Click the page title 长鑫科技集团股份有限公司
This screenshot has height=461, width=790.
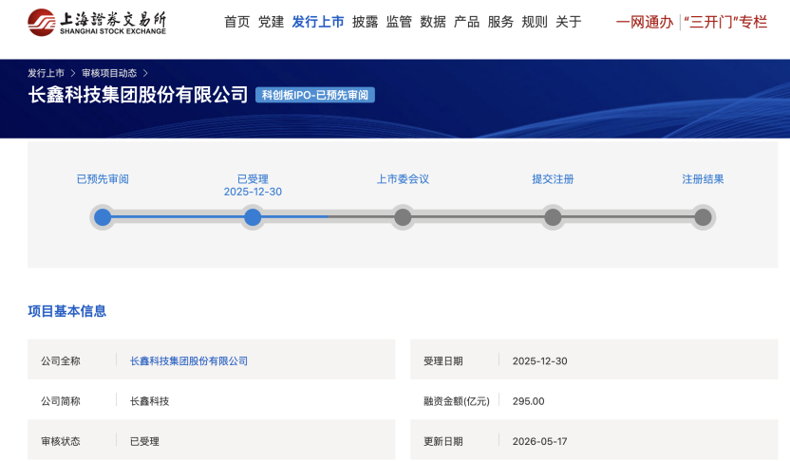click(x=138, y=95)
